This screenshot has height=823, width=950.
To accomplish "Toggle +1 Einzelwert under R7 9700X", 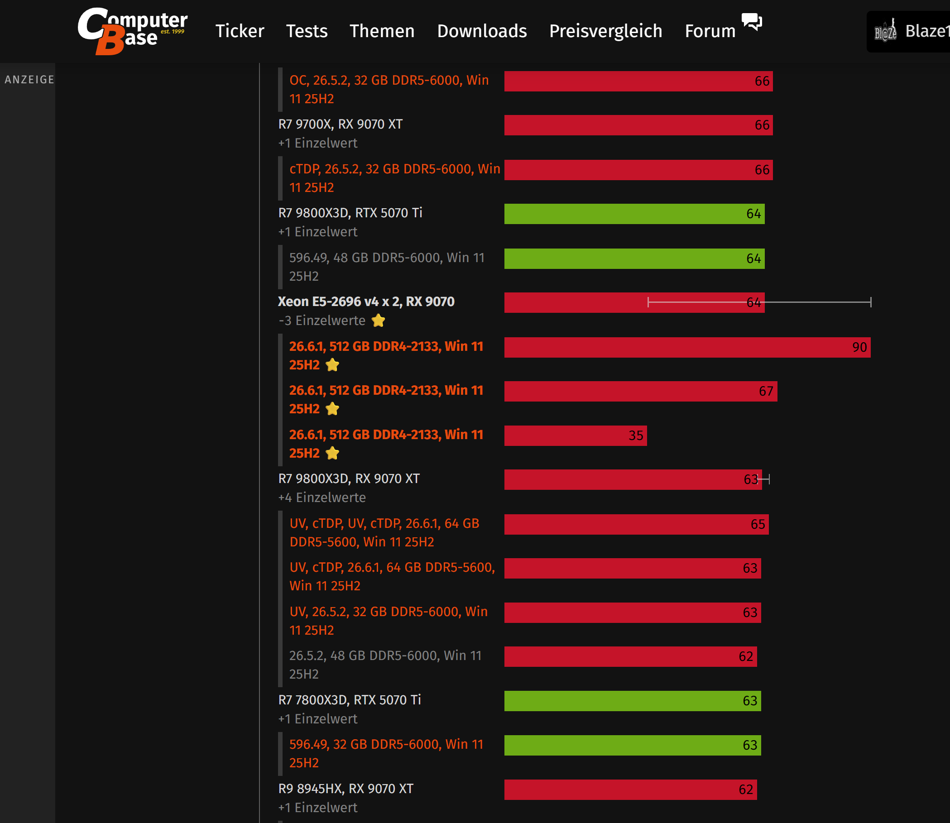I will point(318,143).
